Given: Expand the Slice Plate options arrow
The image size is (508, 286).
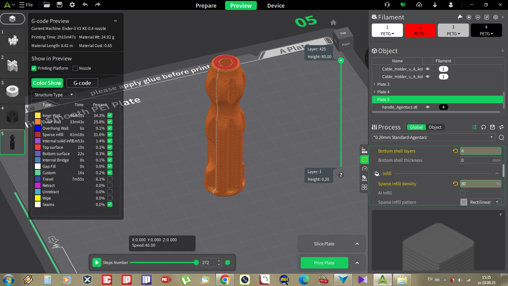Looking at the screenshot, I should tap(357, 244).
